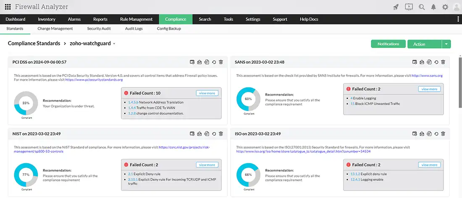The width and height of the screenshot is (462, 198).
Task: Open the video presentation screen icon
Action: click(409, 7)
